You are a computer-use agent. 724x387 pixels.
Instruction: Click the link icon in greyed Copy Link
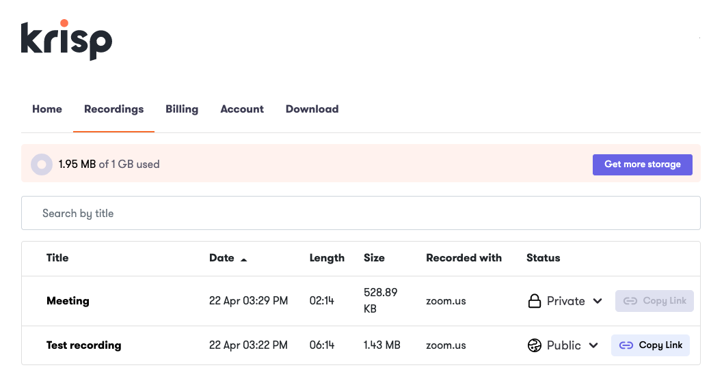click(630, 301)
